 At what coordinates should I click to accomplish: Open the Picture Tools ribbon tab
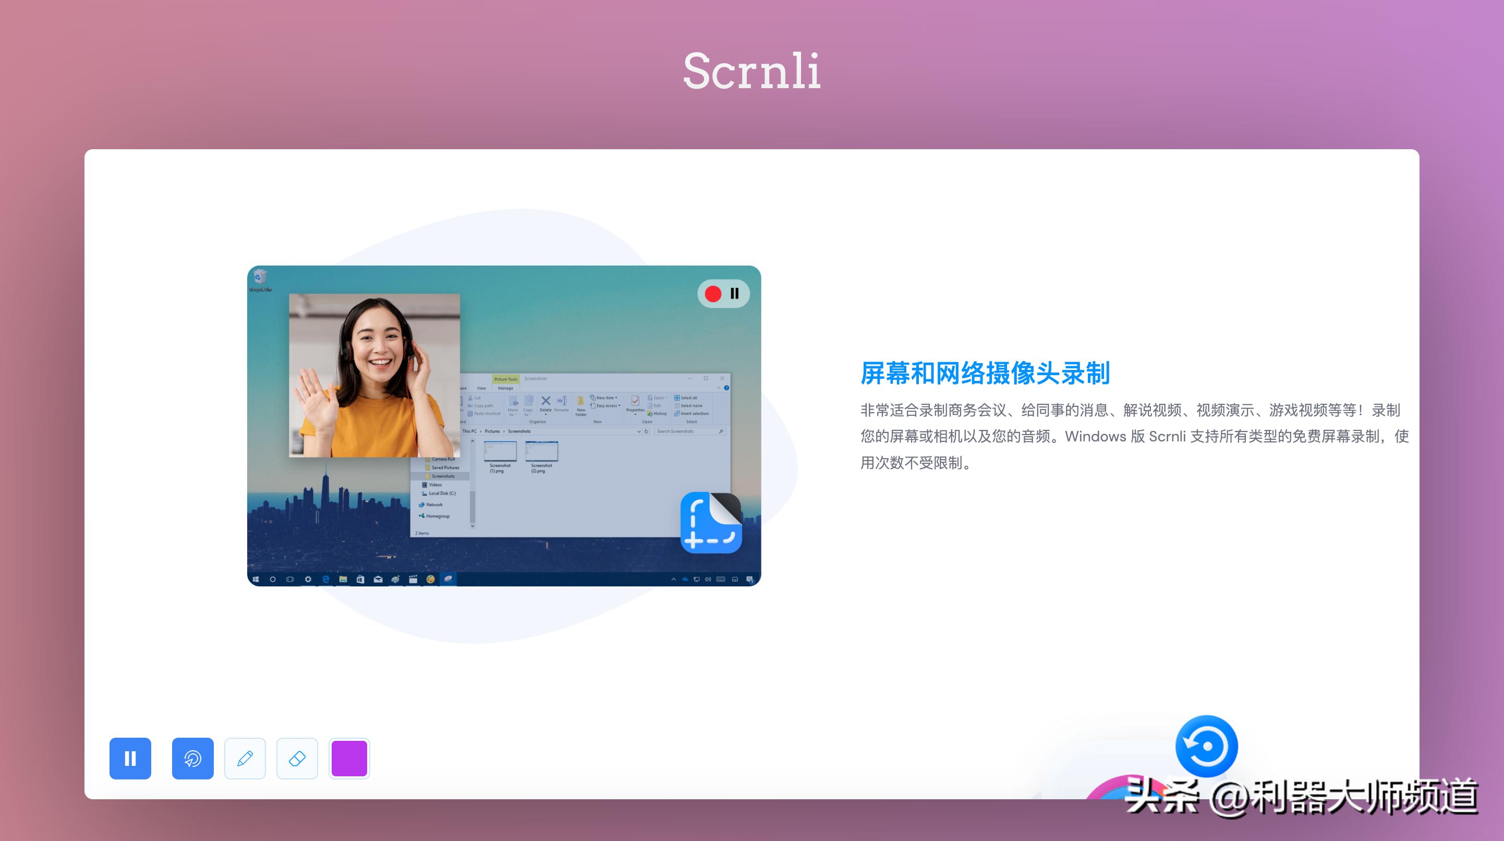point(506,379)
